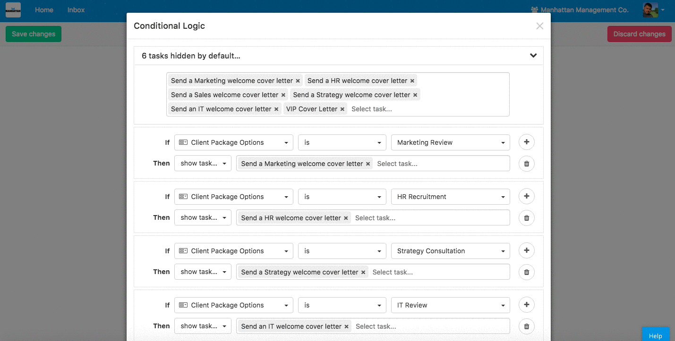Remove the Send a Sales welcome cover letter tag
Image resolution: width=675 pixels, height=341 pixels.
point(283,95)
